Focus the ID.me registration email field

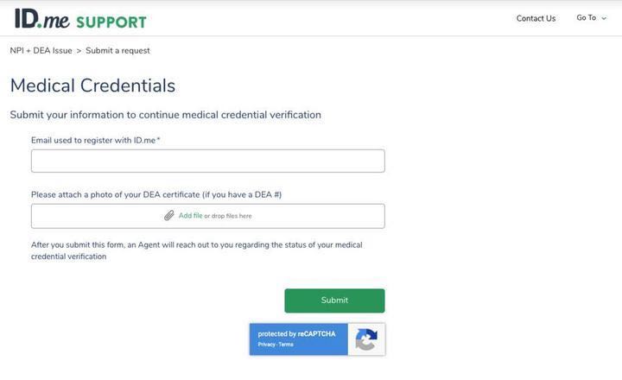click(208, 161)
